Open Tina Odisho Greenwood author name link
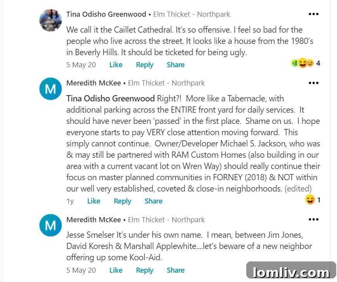Viewport: 337px width, 282px height. pos(106,14)
